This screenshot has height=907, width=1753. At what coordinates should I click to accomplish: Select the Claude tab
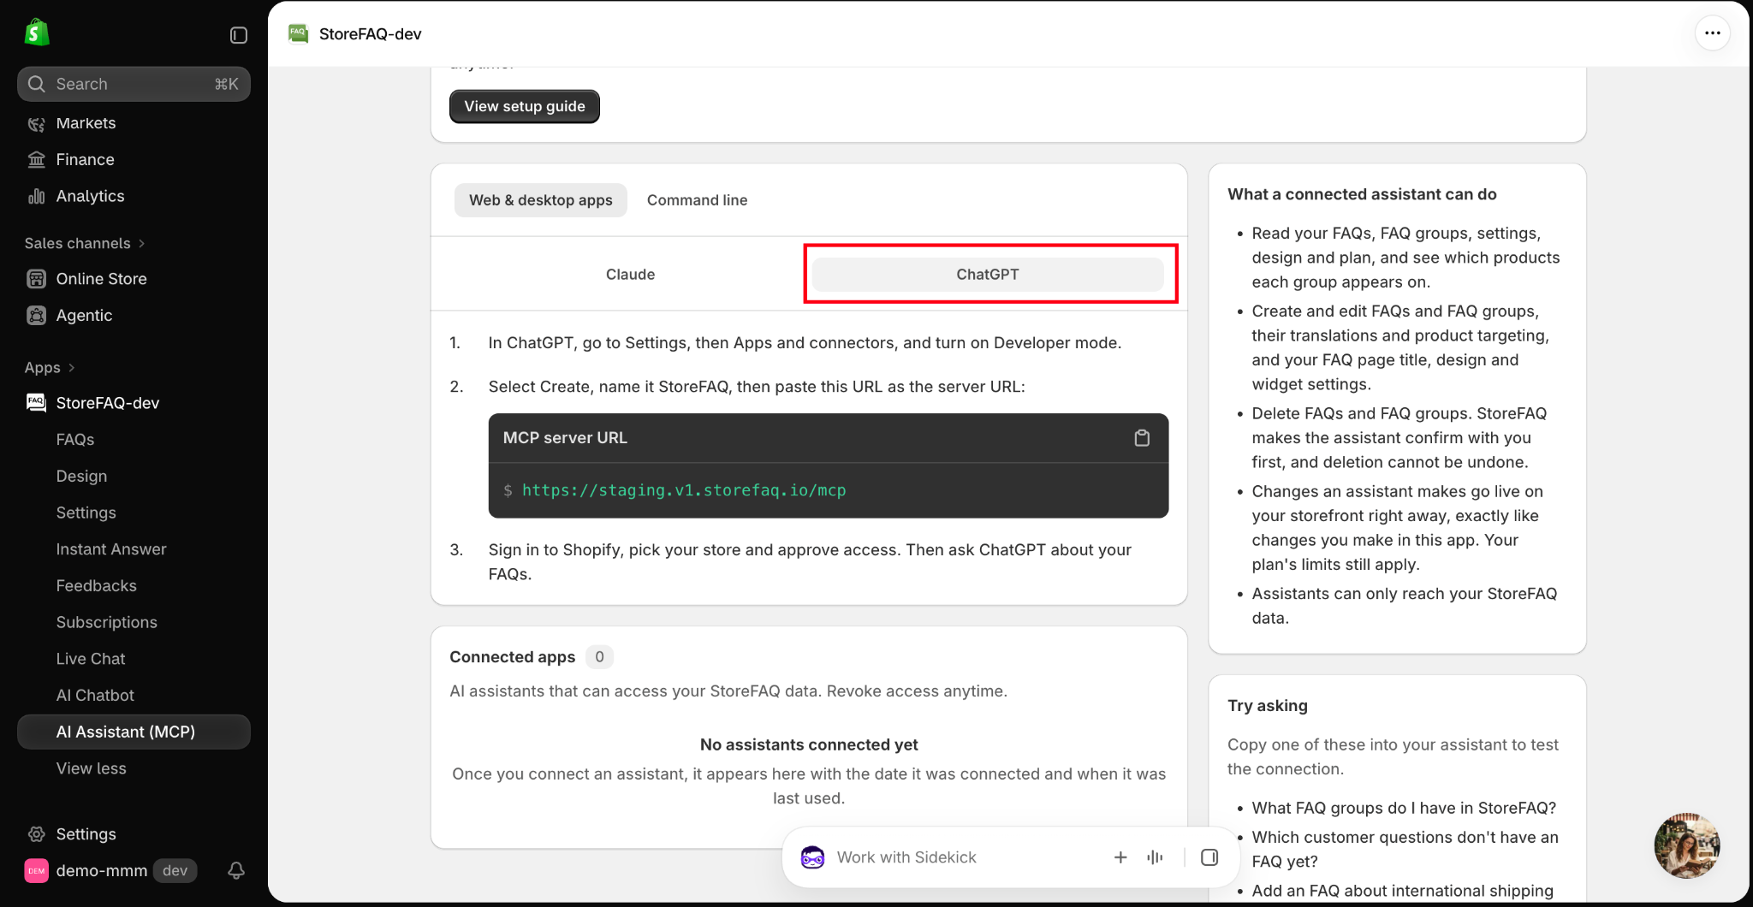click(x=630, y=275)
